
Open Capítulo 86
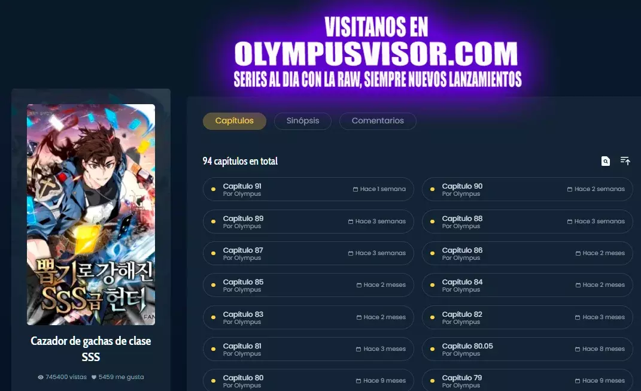coord(527,253)
